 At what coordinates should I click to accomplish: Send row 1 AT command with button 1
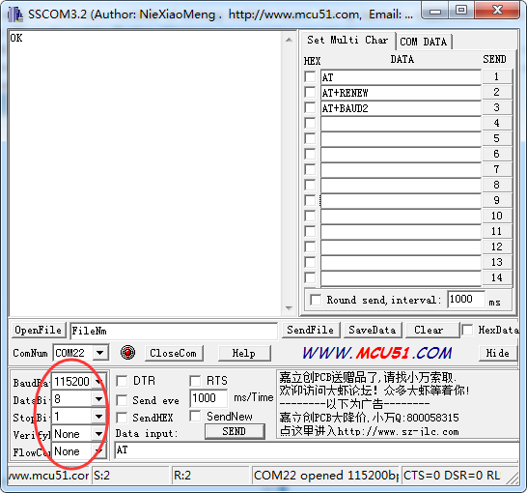[x=496, y=76]
